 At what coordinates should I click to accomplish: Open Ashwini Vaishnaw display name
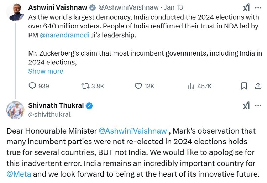[57, 7]
